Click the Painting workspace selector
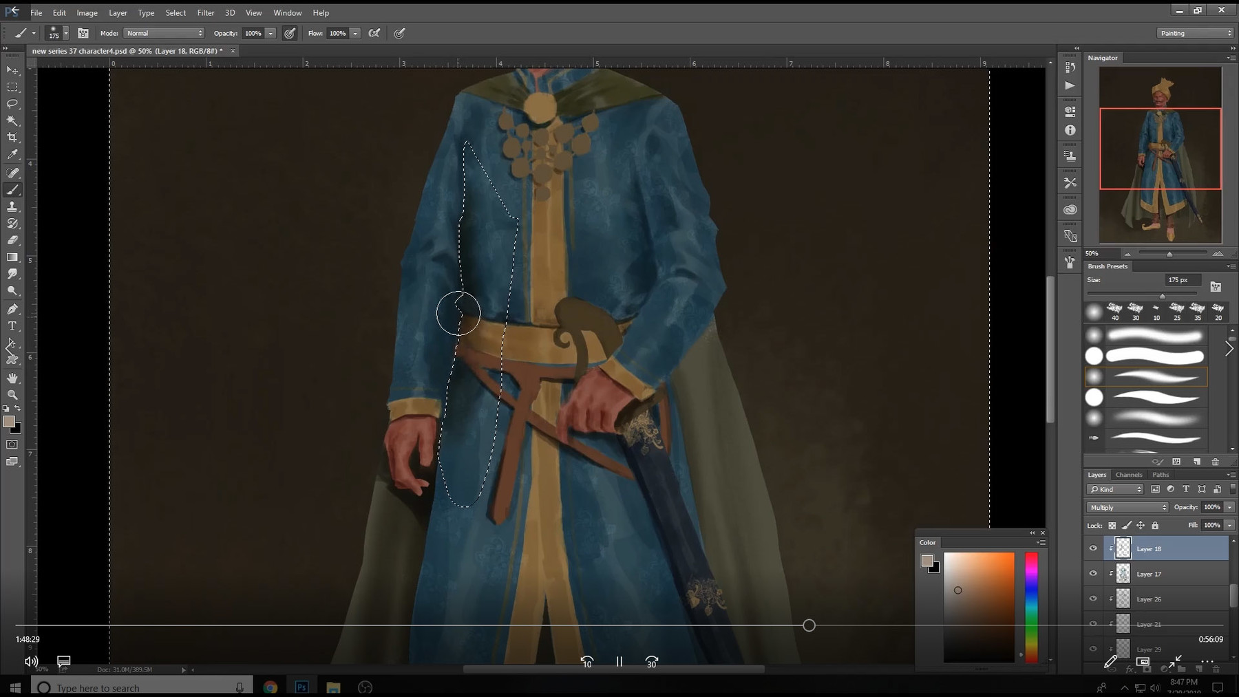1239x697 pixels. pos(1194,32)
